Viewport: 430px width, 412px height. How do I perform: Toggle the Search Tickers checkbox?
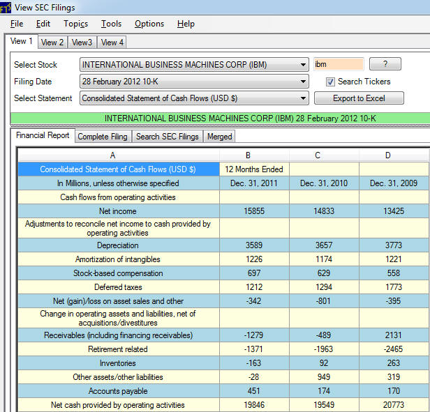click(x=330, y=82)
